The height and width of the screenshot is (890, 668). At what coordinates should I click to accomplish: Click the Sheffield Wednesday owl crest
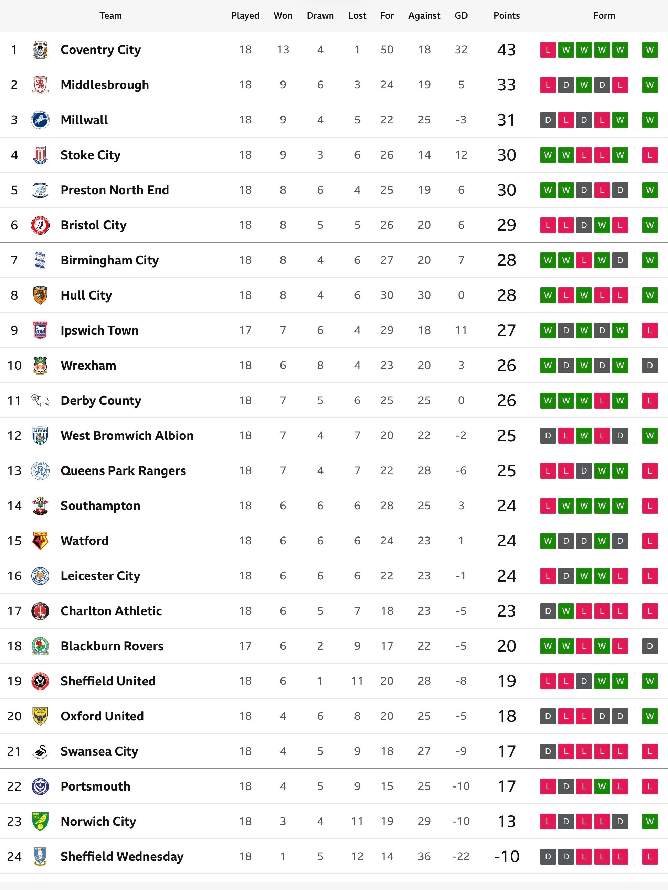coord(40,856)
